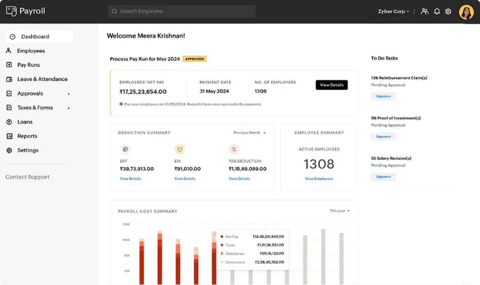Go to Leave & Attendance section
480x285 pixels.
pos(42,79)
